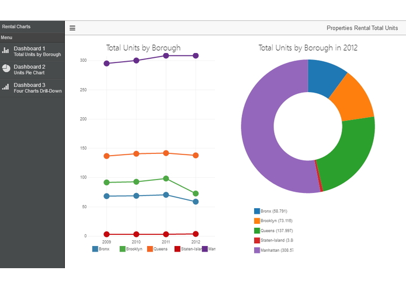
Task: Click the Rental Charts app title
Action: [x=16, y=27]
